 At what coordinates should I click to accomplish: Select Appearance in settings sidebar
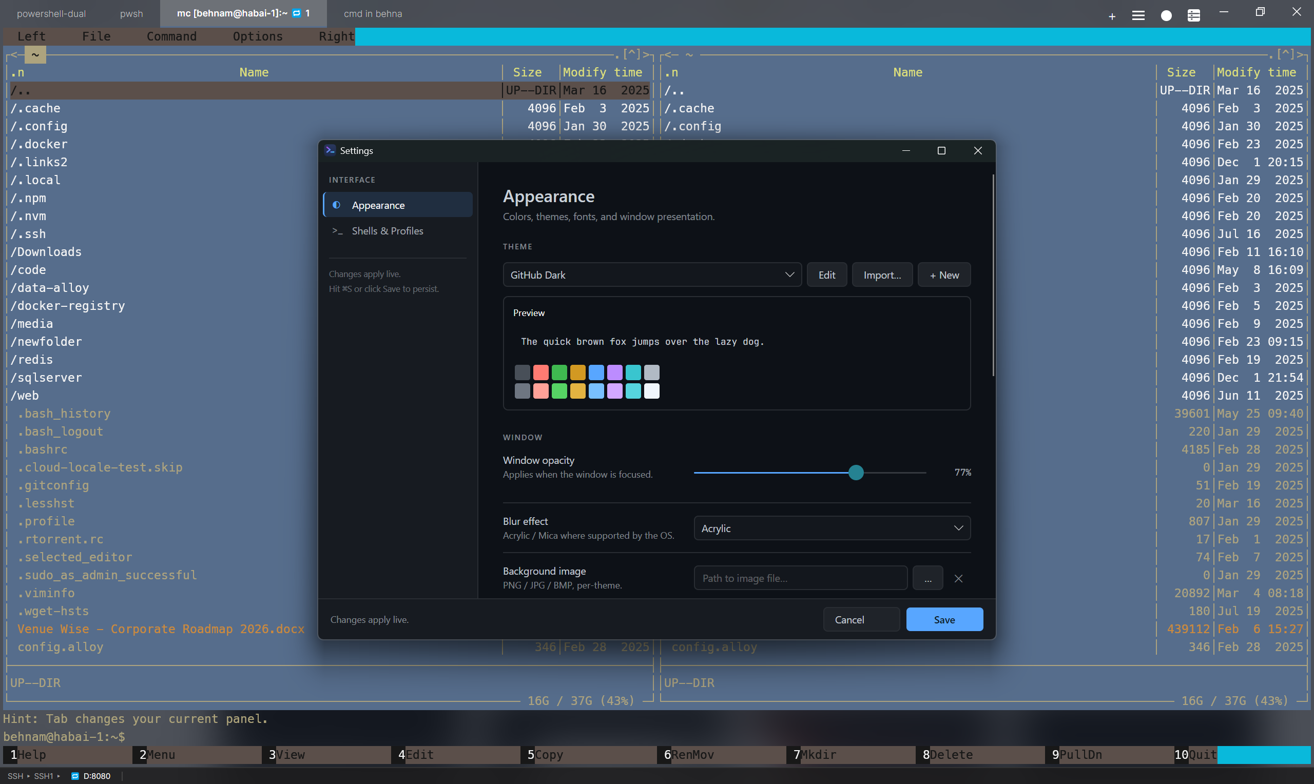pyautogui.click(x=397, y=205)
